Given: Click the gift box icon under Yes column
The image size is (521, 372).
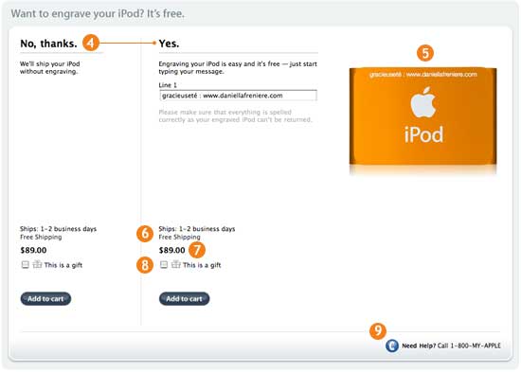Looking at the screenshot, I should coord(176,264).
